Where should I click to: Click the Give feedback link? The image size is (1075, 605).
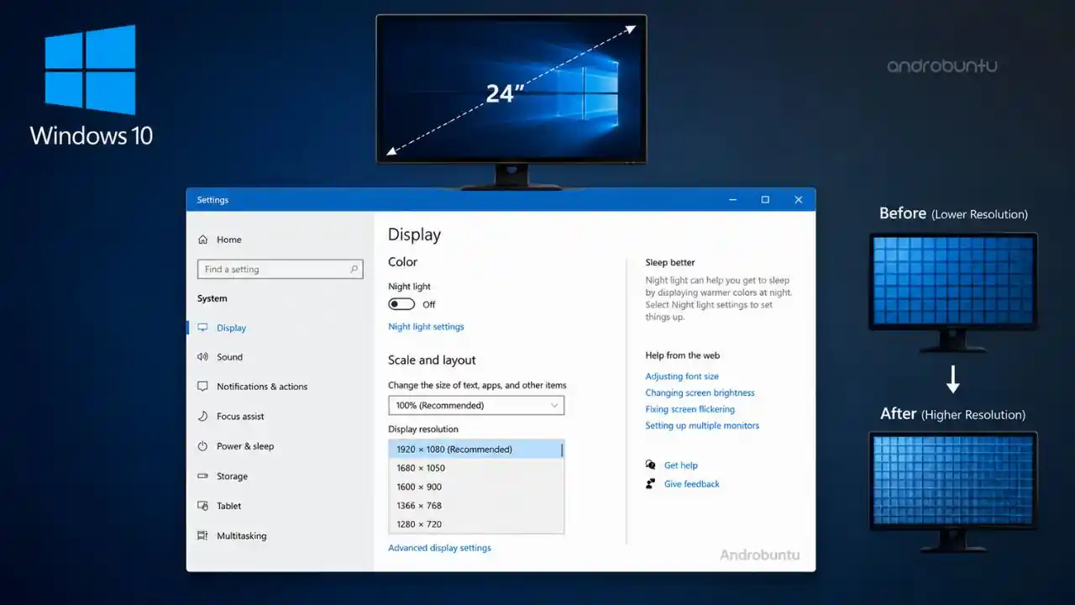point(692,484)
